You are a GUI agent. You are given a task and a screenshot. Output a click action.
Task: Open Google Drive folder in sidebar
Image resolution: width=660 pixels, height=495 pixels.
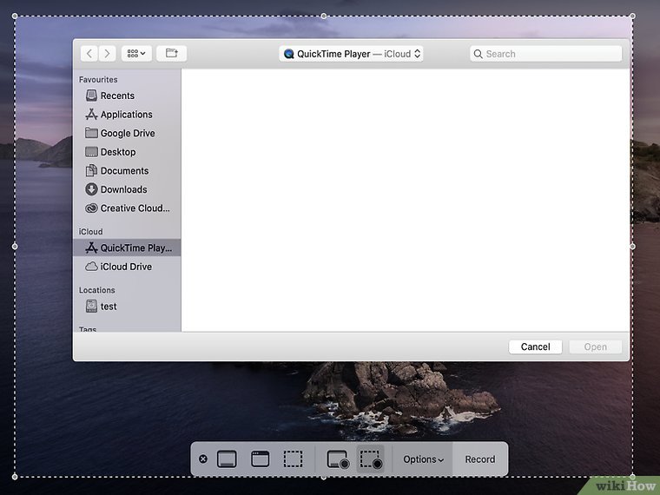tap(127, 133)
